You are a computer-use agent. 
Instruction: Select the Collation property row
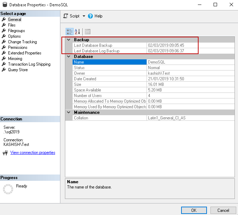154,118
